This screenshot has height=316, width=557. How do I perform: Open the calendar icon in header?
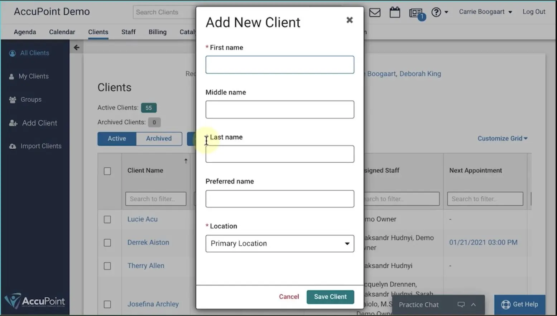click(x=395, y=13)
